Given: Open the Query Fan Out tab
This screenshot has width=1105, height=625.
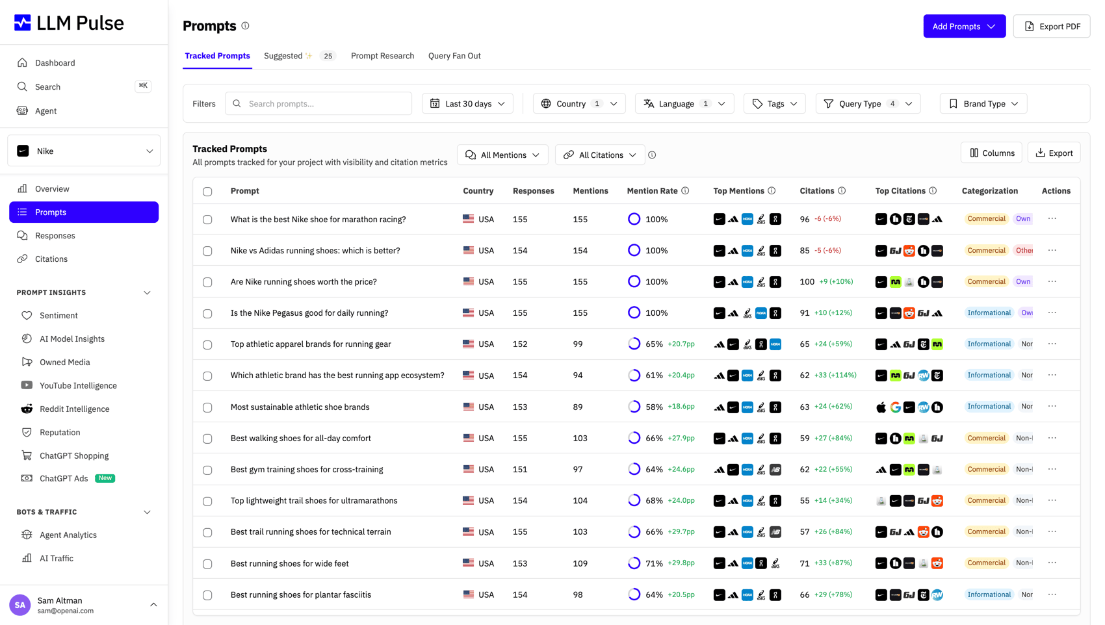Looking at the screenshot, I should 454,56.
